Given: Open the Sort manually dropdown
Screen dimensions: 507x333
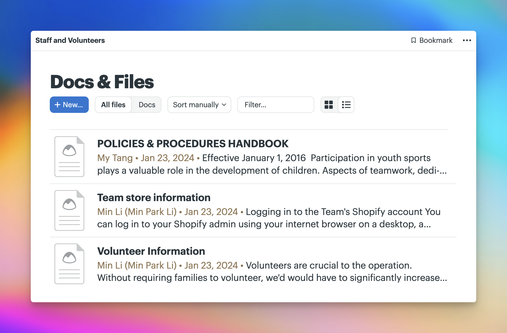Looking at the screenshot, I should 199,105.
